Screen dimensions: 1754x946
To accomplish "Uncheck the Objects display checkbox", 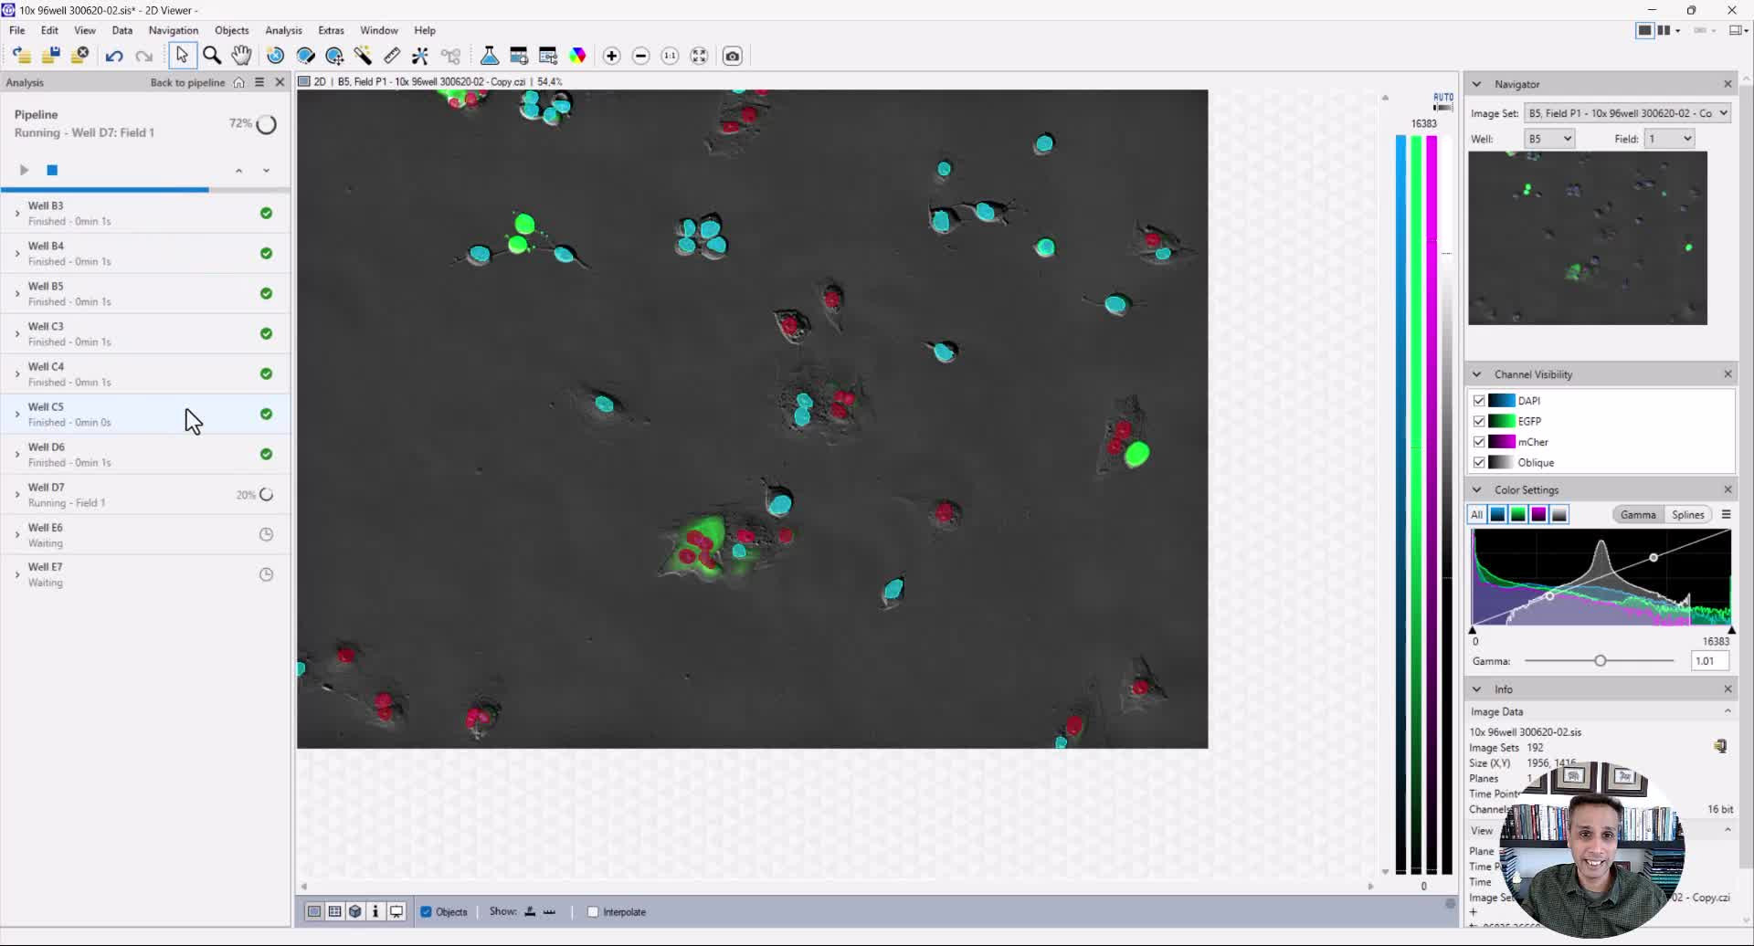I will coord(426,910).
